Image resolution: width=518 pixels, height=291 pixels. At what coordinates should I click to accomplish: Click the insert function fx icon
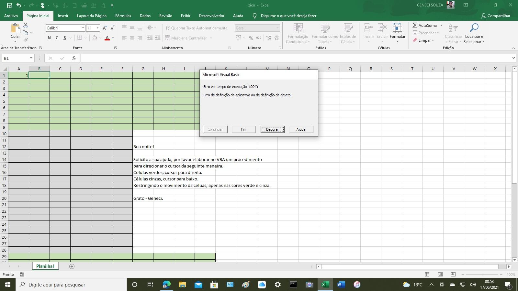pyautogui.click(x=74, y=58)
